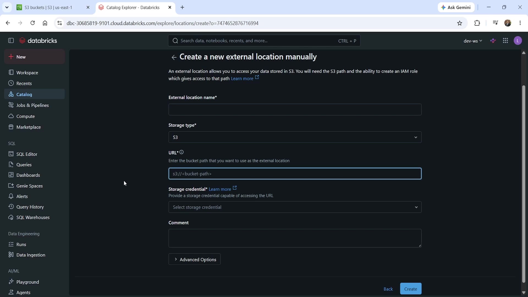The image size is (528, 297).
Task: Open Chrome media controls icon
Action: 495,23
